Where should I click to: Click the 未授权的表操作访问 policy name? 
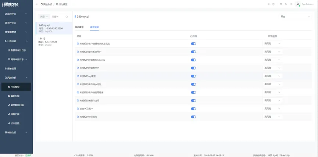pos(89,100)
